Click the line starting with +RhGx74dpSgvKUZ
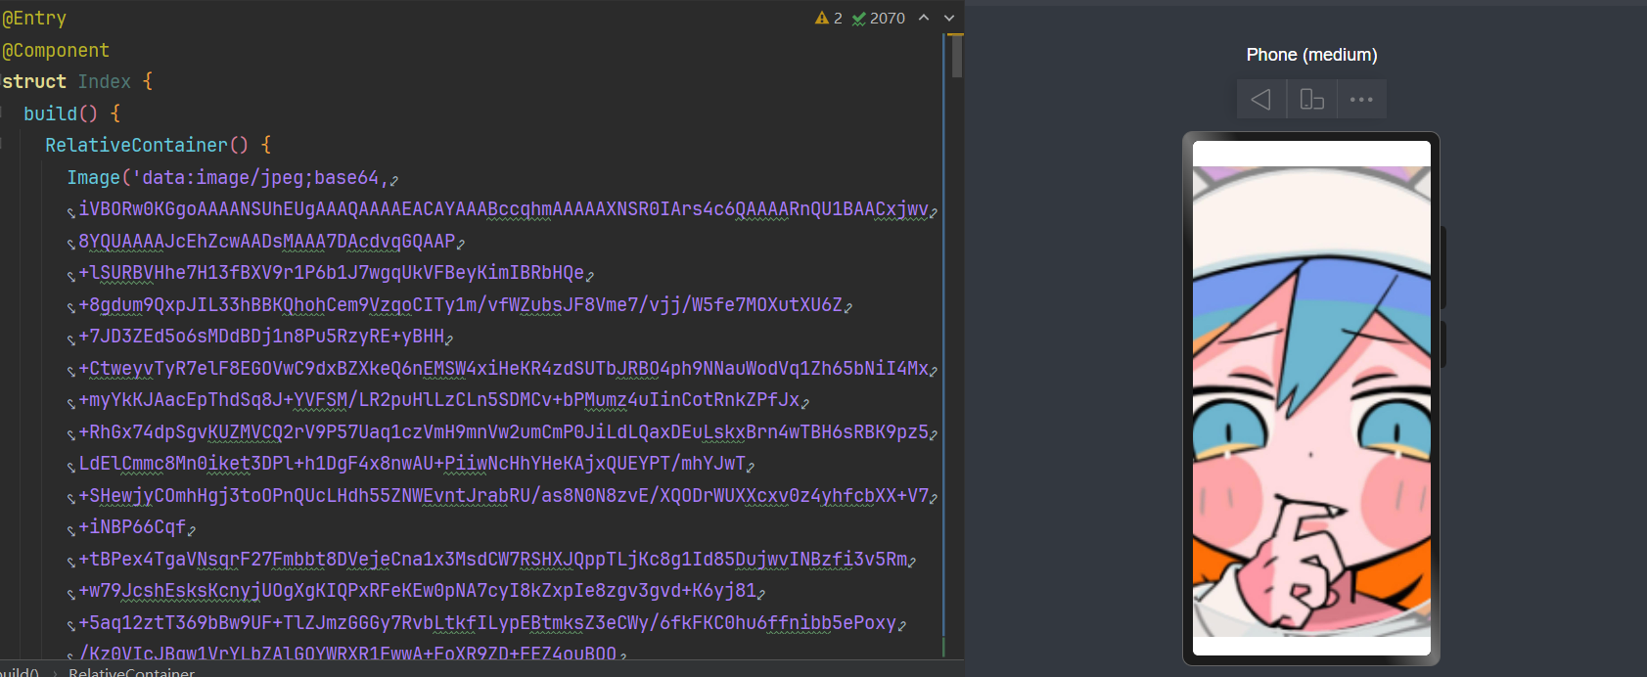This screenshot has height=677, width=1647. pyautogui.click(x=503, y=431)
